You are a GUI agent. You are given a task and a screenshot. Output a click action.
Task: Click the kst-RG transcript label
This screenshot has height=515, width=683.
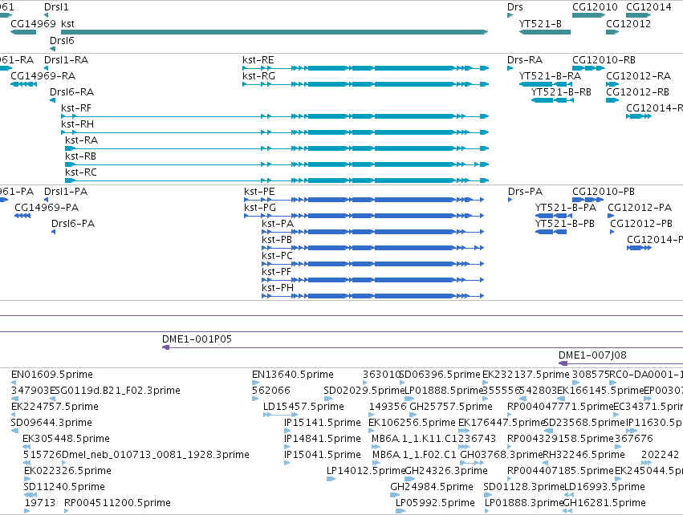click(x=258, y=75)
